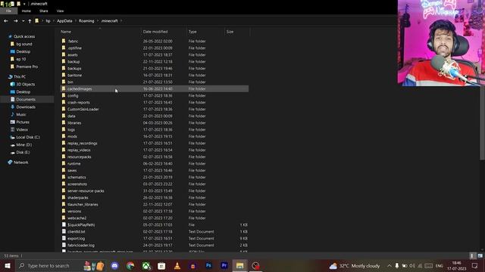Viewport: 485px width, 272px height.
Task: Open Local Disk (C:) in sidebar
Action: 28,138
